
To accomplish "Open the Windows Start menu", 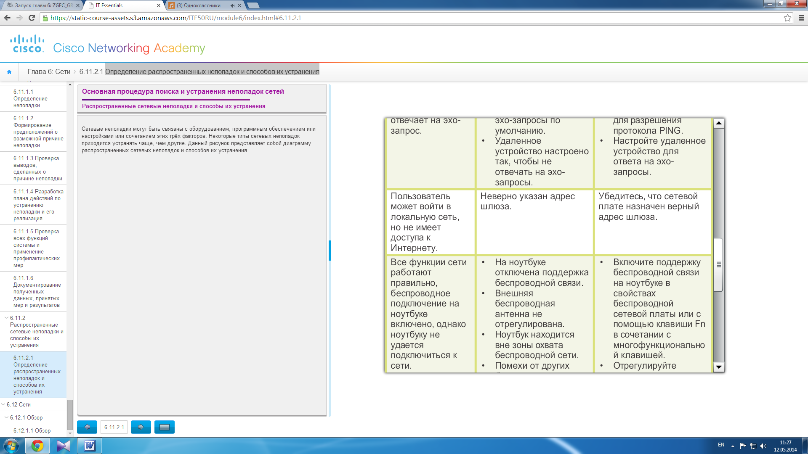I will click(11, 446).
